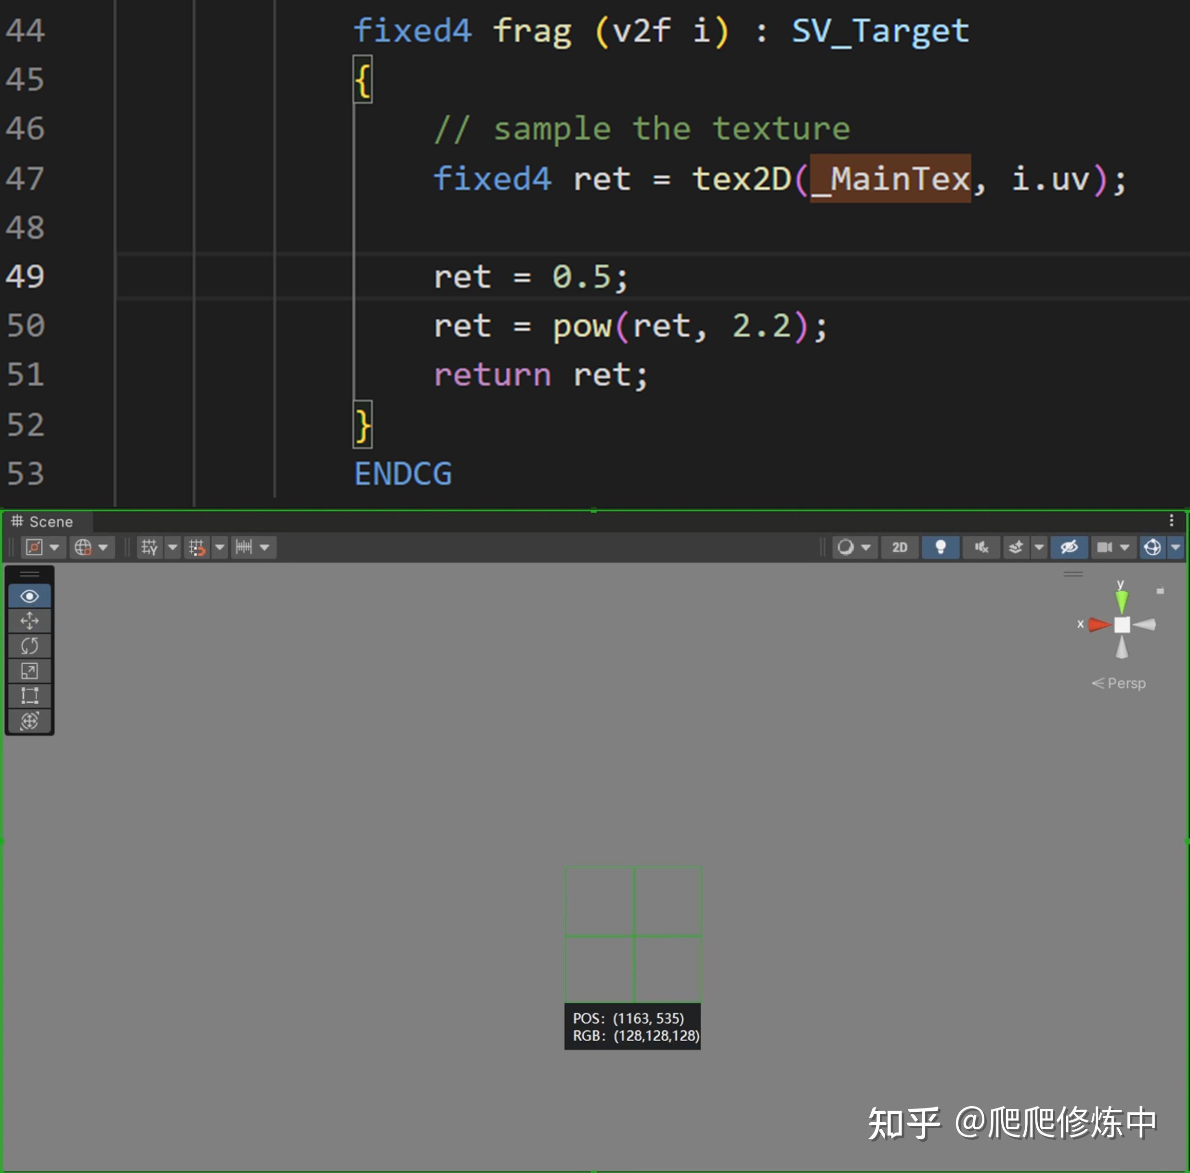Open the camera settings dropdown arrow
The height and width of the screenshot is (1173, 1190).
click(x=1125, y=547)
